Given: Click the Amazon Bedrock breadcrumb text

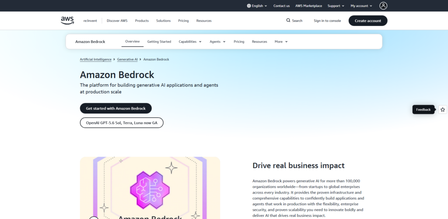Looking at the screenshot, I should pos(156,59).
